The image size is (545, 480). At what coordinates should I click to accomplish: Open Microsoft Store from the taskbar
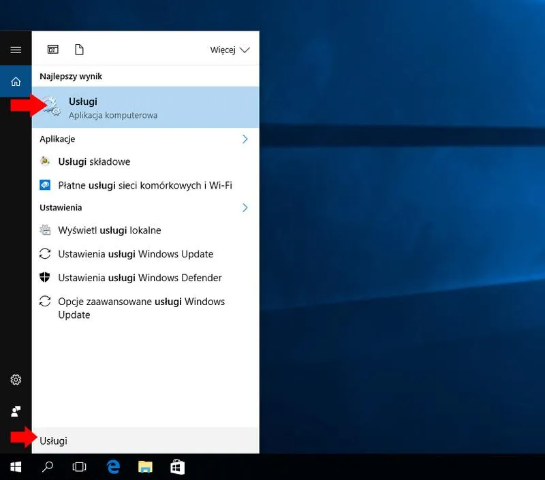pyautogui.click(x=177, y=467)
